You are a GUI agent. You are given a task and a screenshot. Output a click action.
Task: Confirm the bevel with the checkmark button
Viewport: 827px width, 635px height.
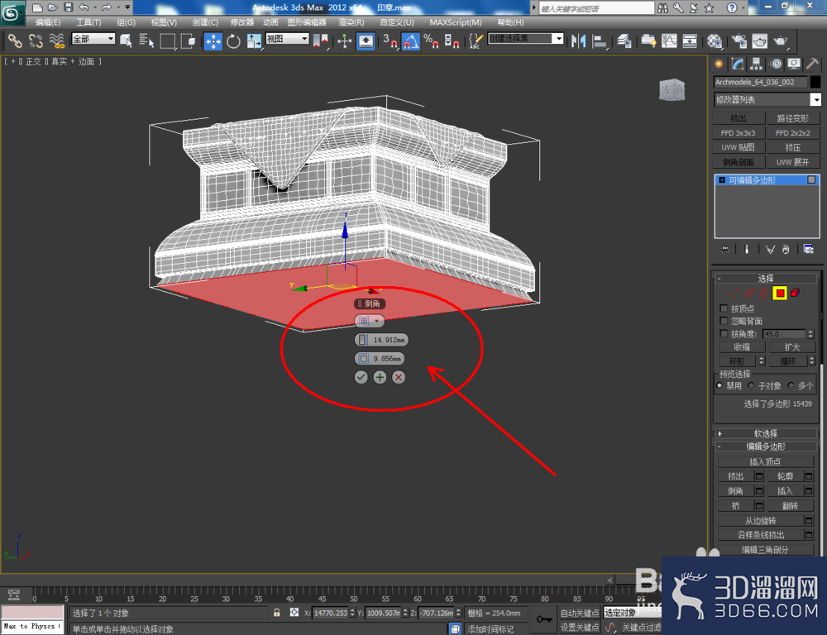pyautogui.click(x=361, y=377)
